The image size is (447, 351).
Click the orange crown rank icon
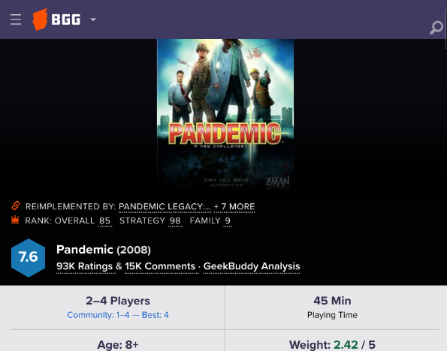click(x=15, y=220)
